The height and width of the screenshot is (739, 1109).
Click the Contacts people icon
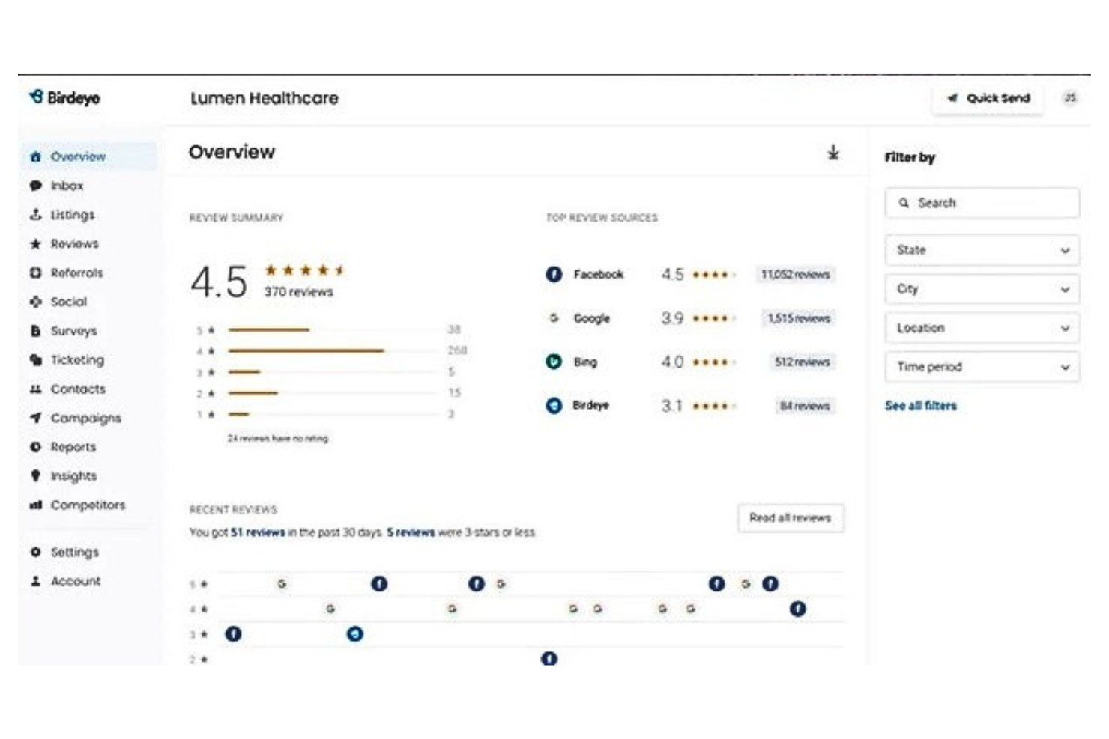click(35, 389)
